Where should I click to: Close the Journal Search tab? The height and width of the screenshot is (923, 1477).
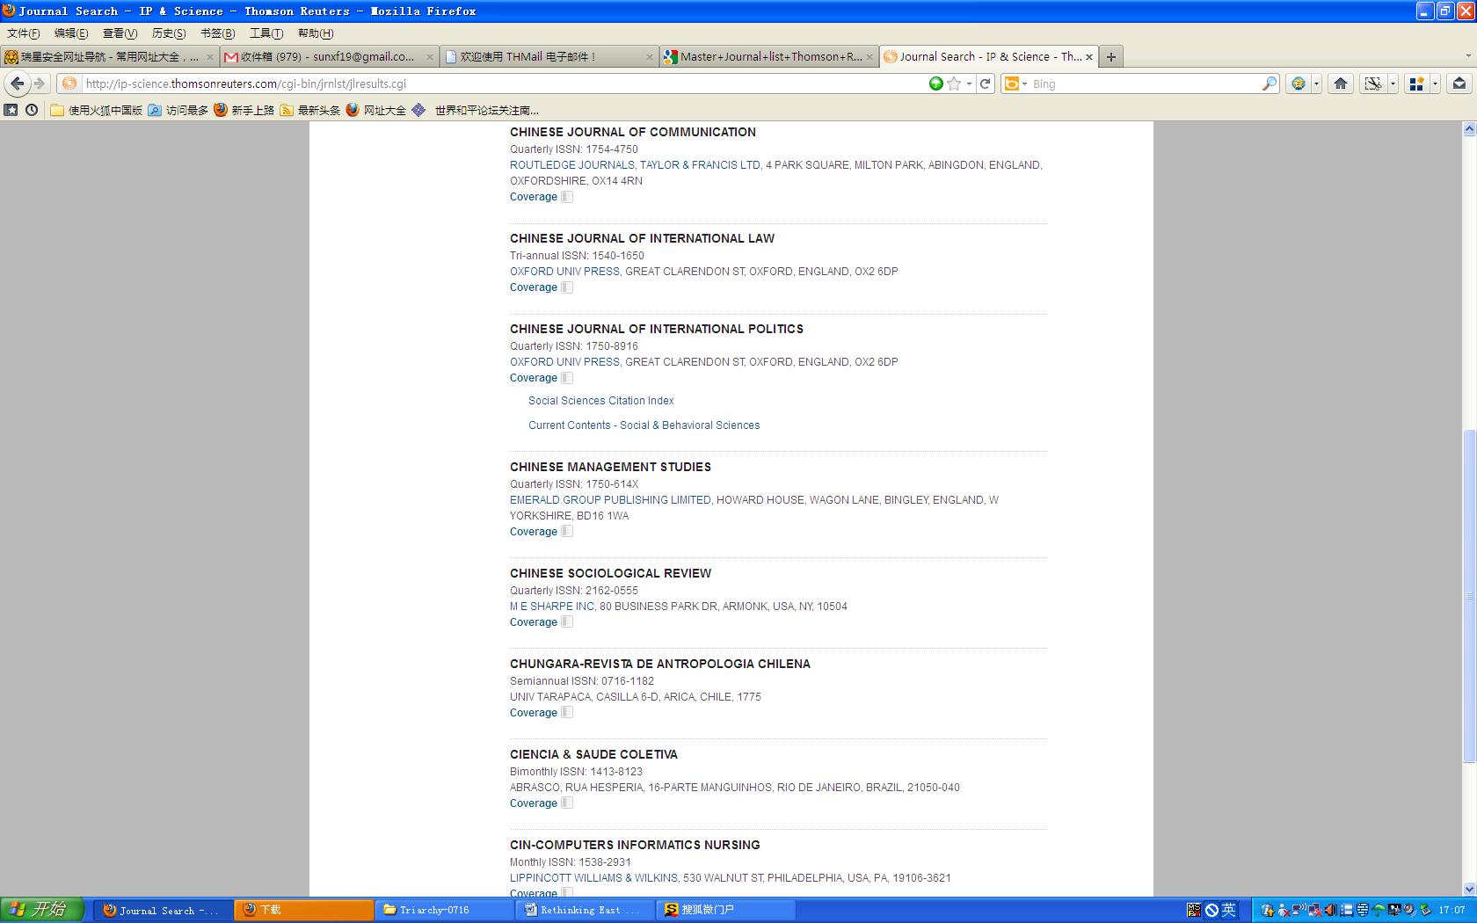coord(1089,56)
